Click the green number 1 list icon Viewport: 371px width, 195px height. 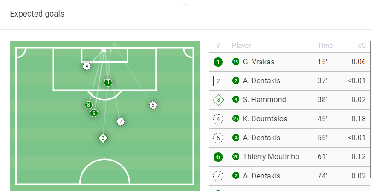(218, 62)
